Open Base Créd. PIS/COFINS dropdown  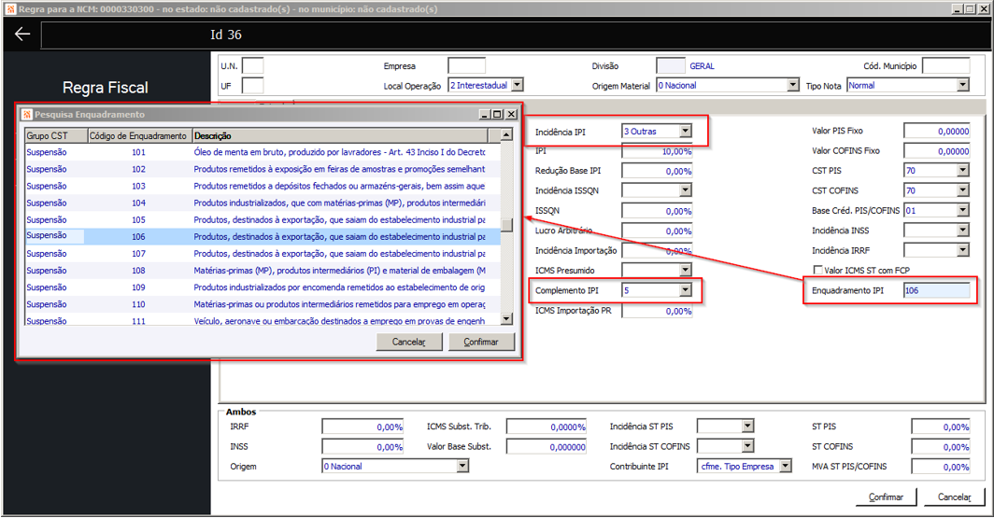point(963,210)
